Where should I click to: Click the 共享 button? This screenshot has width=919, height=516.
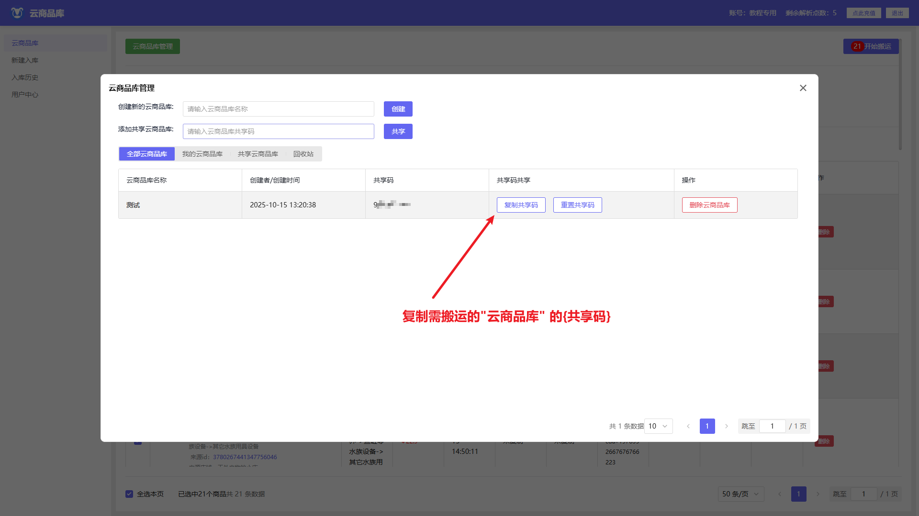398,131
